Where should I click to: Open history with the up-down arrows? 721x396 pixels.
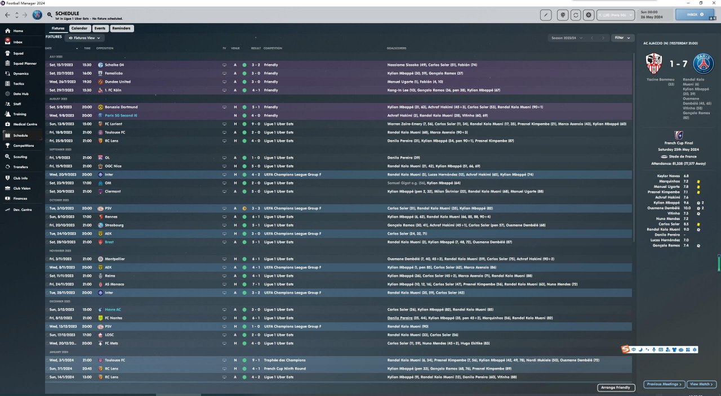16,15
